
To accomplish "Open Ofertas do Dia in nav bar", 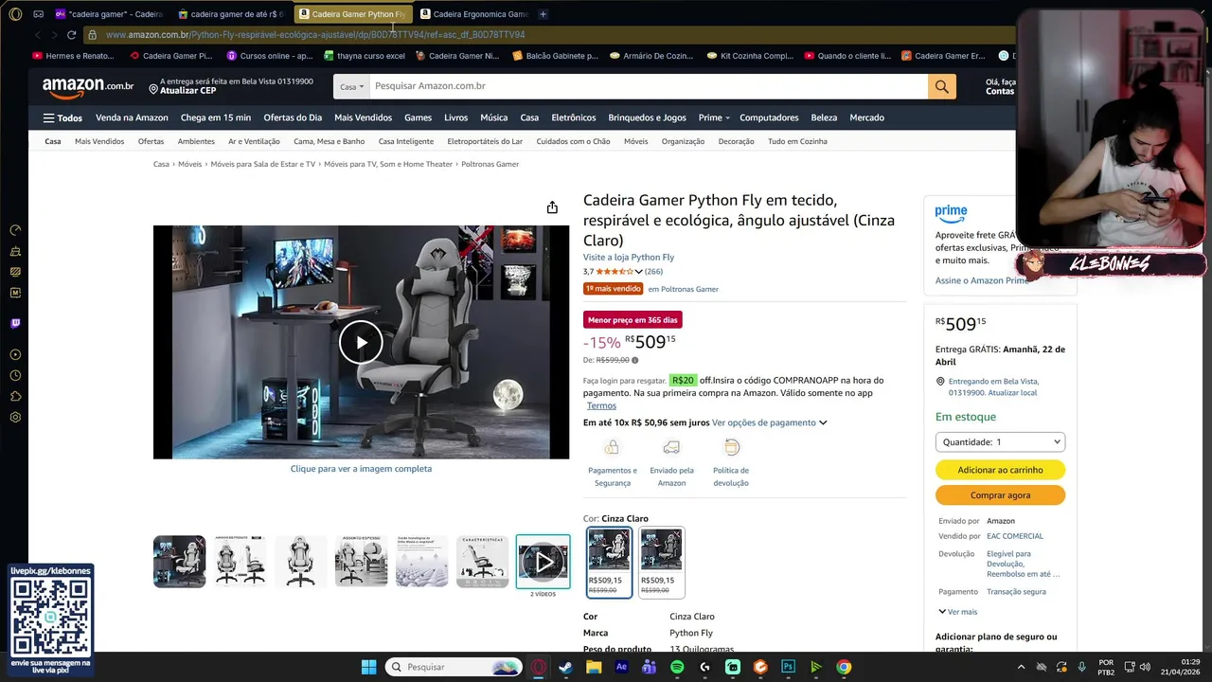I will click(293, 117).
